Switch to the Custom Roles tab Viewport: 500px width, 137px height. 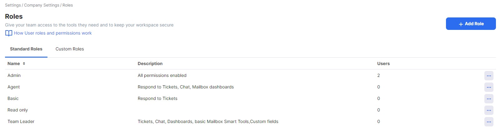pos(70,49)
